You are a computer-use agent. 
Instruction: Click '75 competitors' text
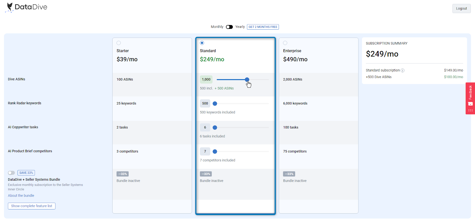click(295, 152)
